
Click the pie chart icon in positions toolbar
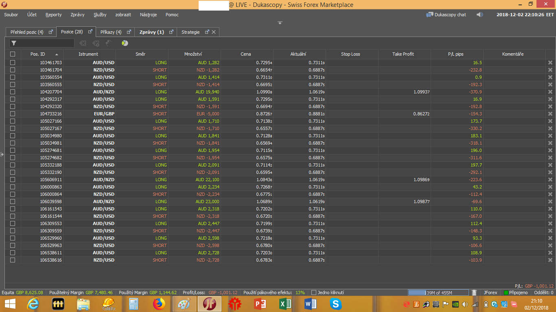coord(125,43)
